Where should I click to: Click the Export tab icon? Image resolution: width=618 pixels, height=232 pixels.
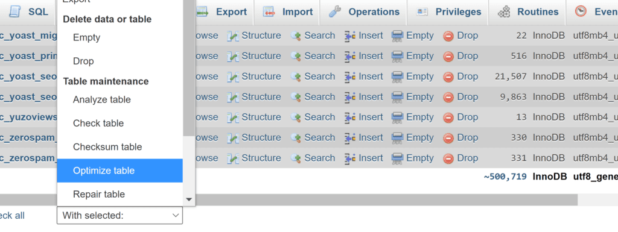(x=203, y=12)
